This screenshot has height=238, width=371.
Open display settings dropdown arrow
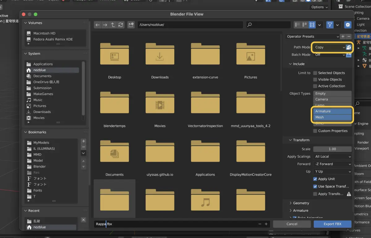pos(319,25)
